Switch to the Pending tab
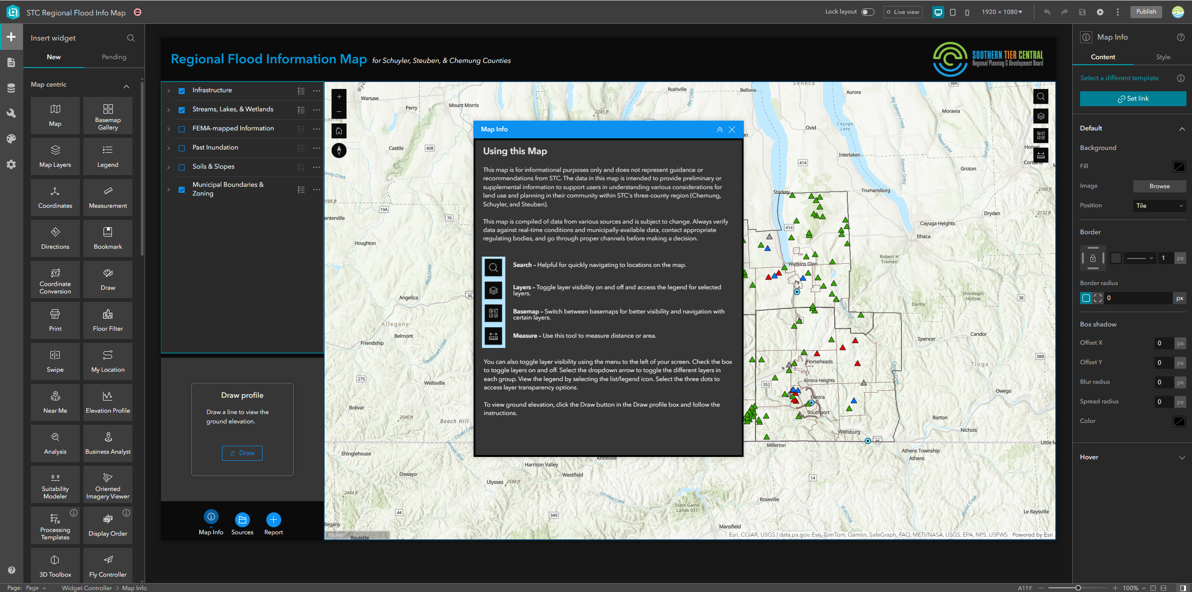The height and width of the screenshot is (592, 1192). tap(114, 57)
